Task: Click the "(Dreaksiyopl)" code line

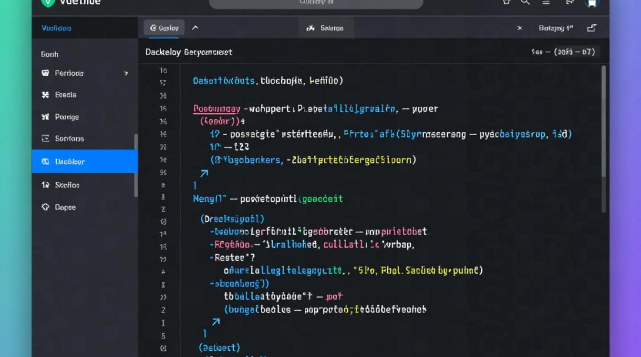Action: pos(232,219)
